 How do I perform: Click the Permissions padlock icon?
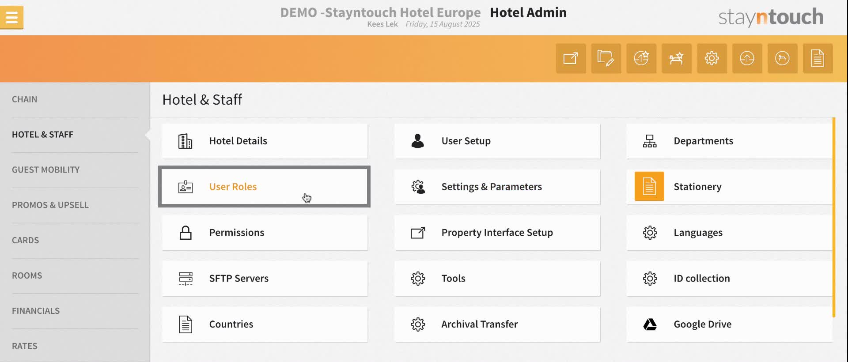[185, 233]
